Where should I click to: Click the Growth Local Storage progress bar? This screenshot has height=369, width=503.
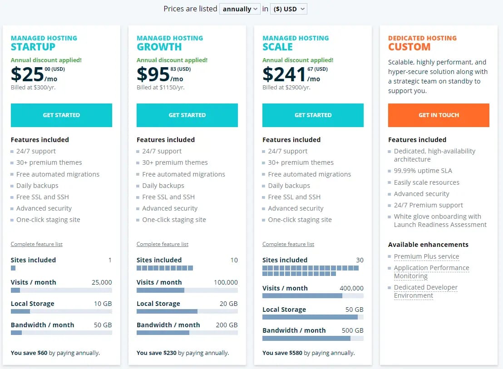(x=187, y=311)
